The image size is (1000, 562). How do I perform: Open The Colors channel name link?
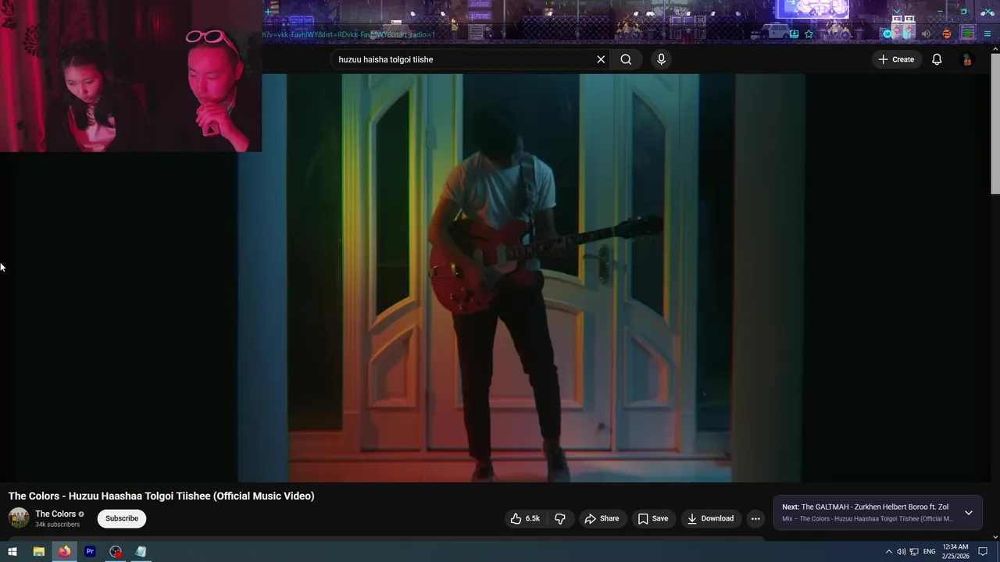click(55, 514)
